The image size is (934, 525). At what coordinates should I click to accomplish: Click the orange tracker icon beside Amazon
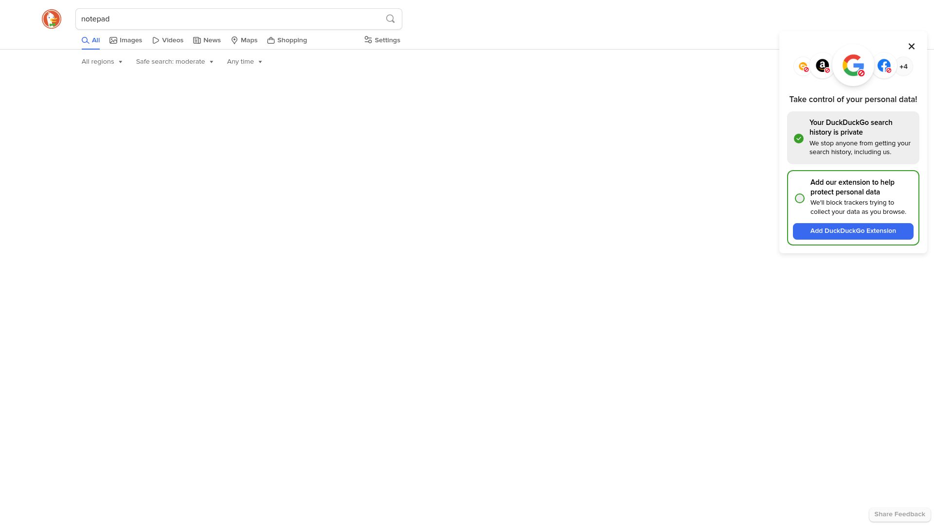[x=803, y=67]
